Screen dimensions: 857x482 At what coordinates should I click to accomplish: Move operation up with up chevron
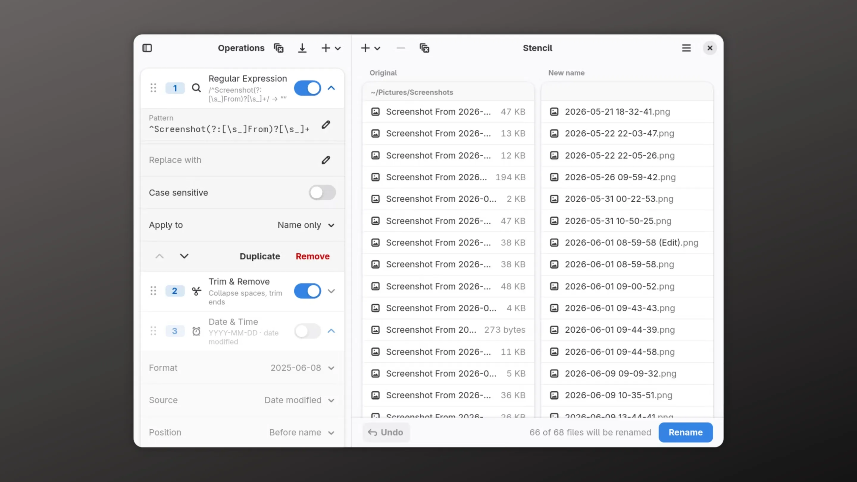pos(159,256)
